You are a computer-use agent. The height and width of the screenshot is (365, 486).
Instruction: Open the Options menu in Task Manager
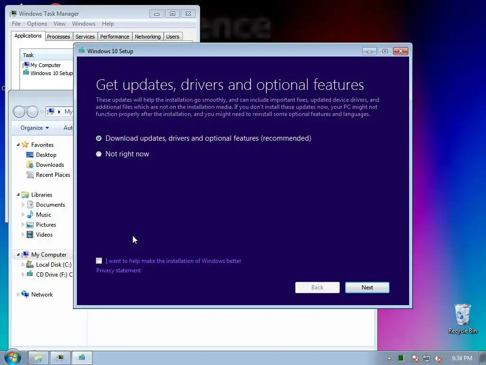click(37, 24)
